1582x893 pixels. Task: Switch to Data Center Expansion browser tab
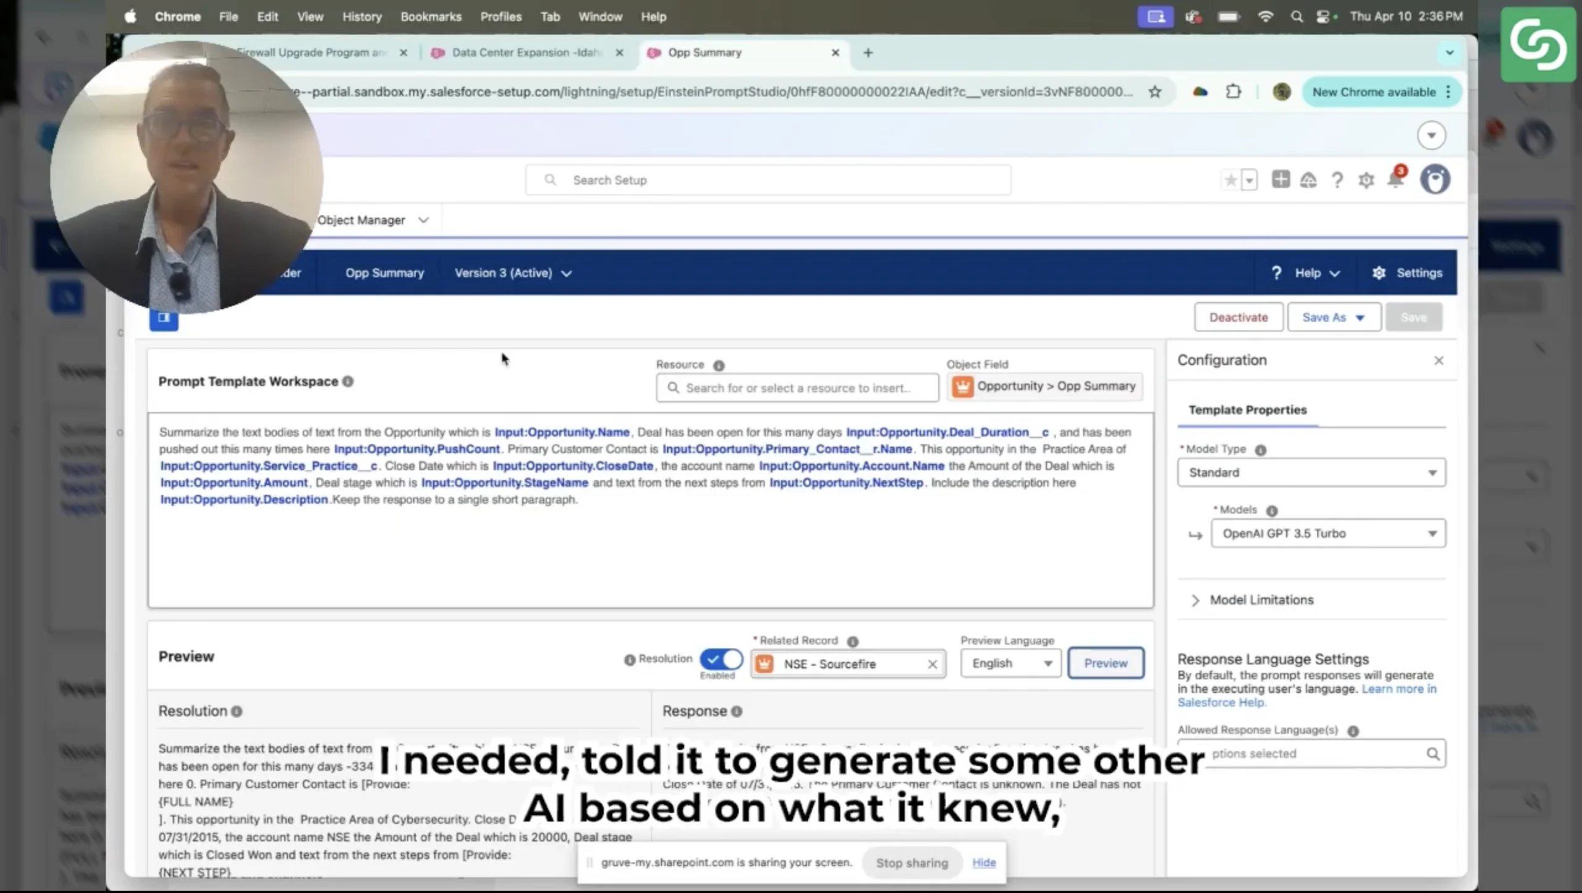(527, 52)
